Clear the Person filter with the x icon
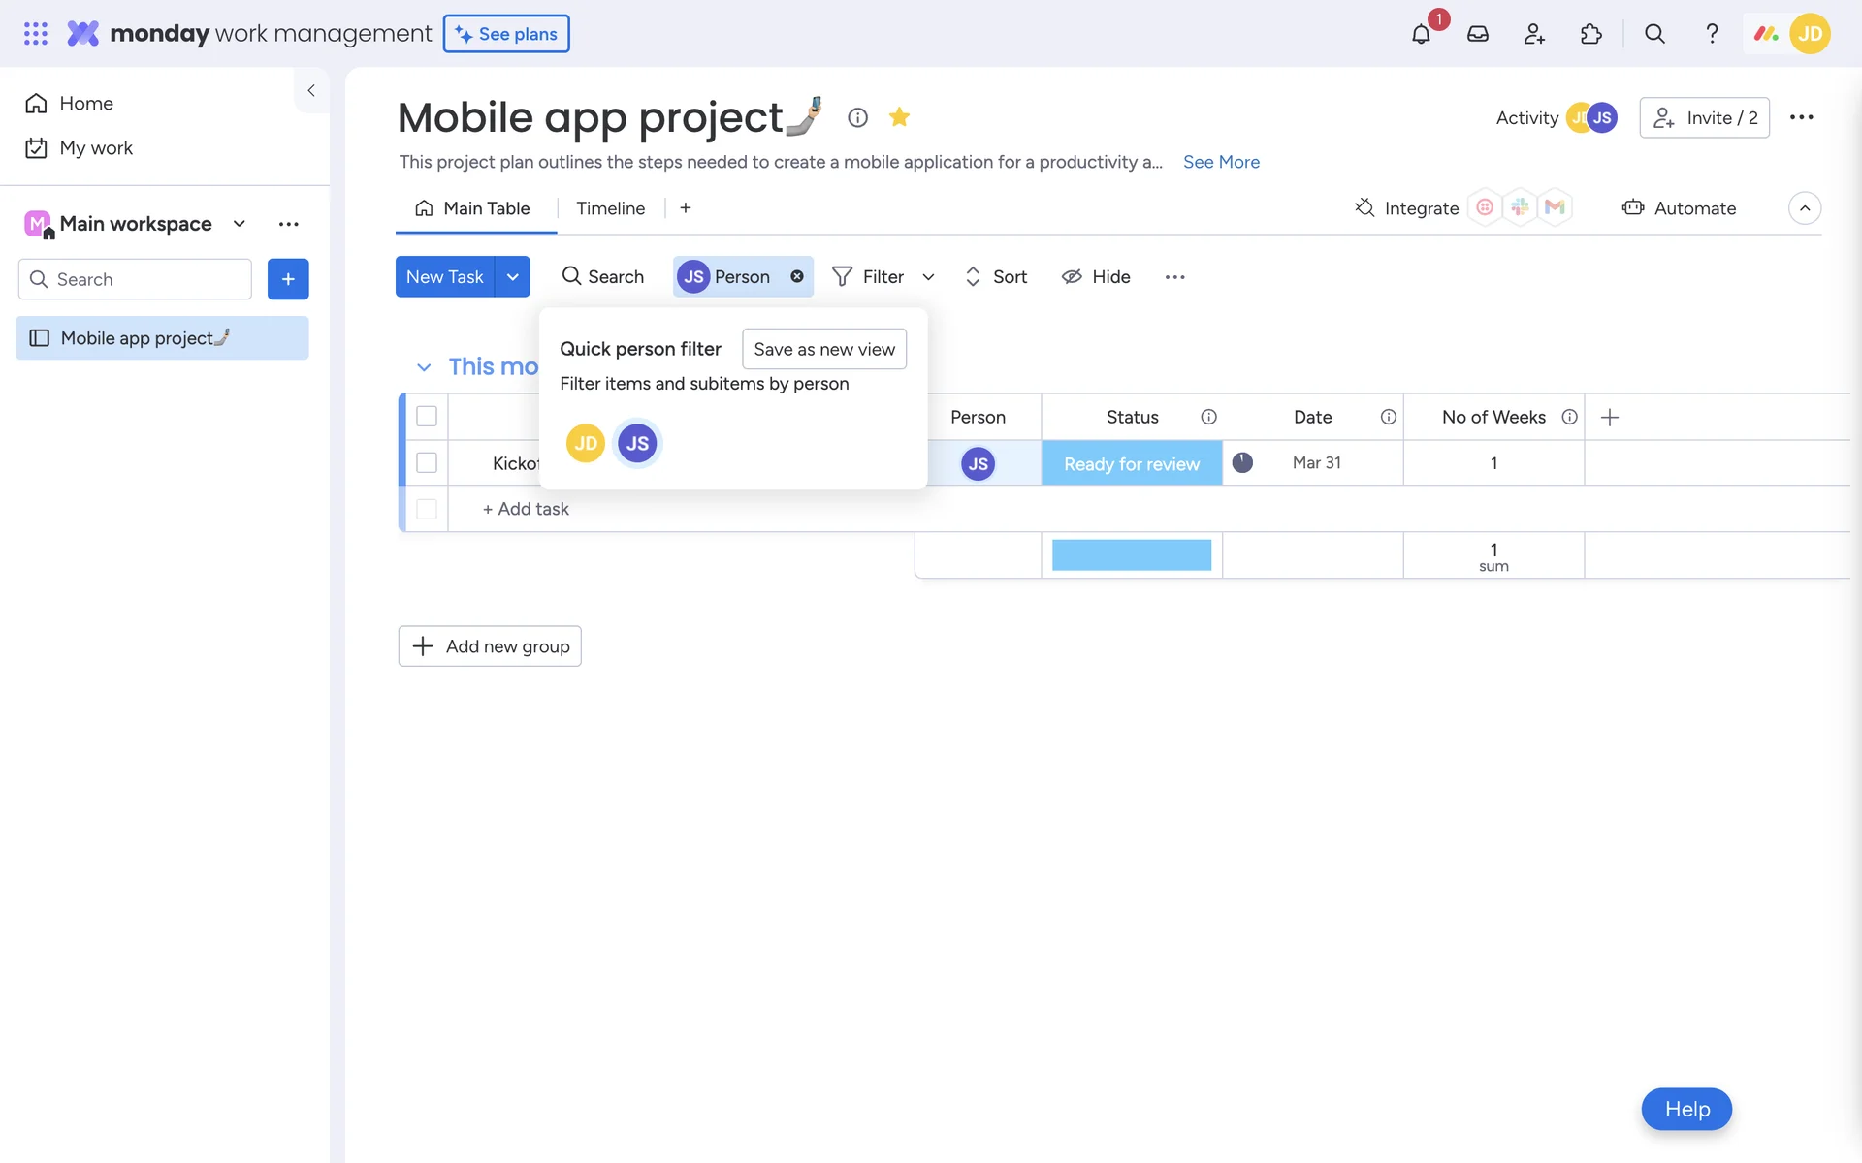The image size is (1862, 1163). 797,276
